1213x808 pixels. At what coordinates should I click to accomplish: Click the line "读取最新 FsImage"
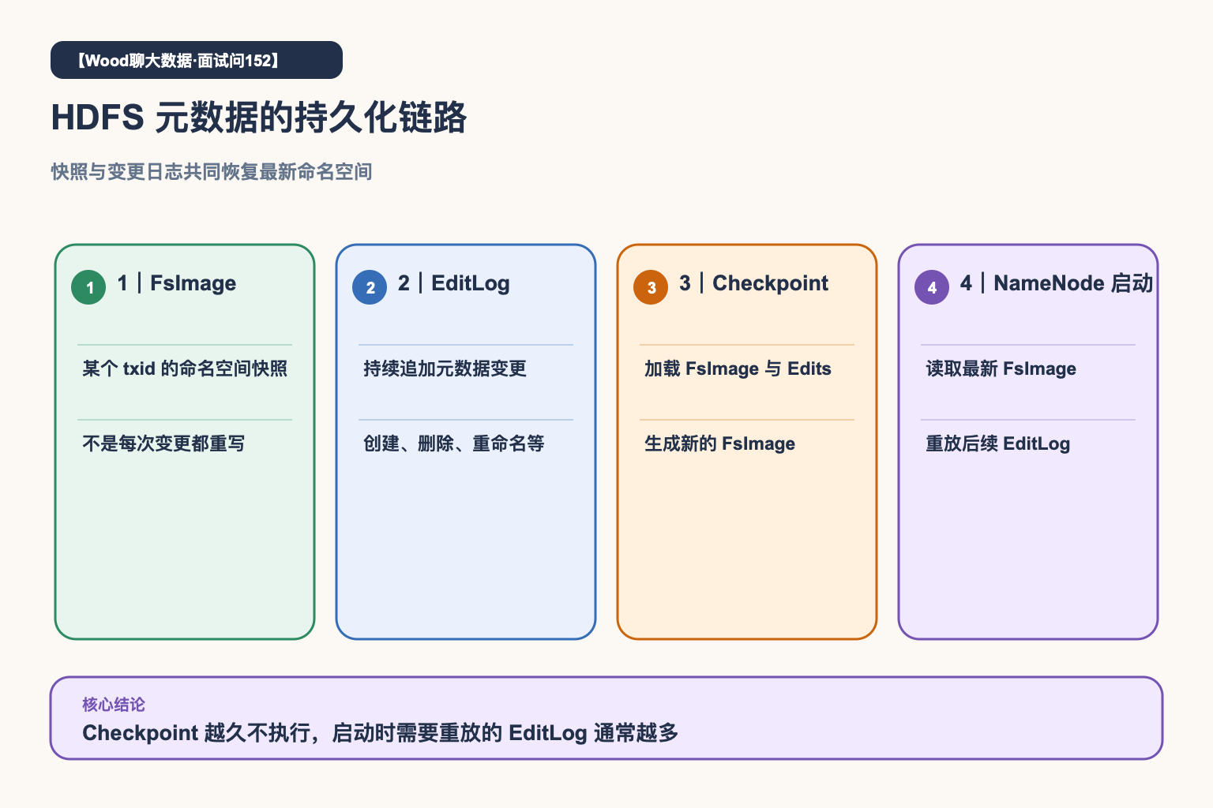1001,368
